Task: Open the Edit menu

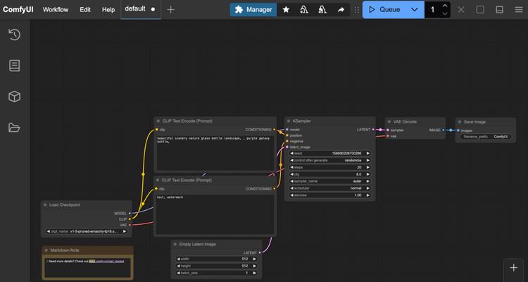Action: coord(85,10)
